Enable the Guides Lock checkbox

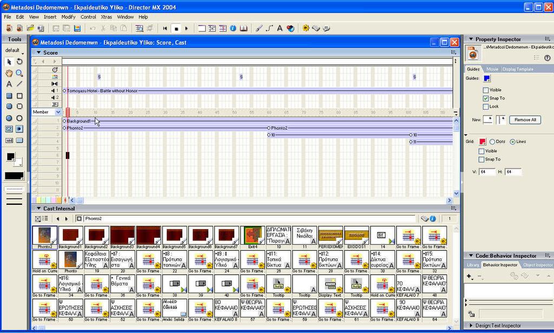pyautogui.click(x=486, y=106)
